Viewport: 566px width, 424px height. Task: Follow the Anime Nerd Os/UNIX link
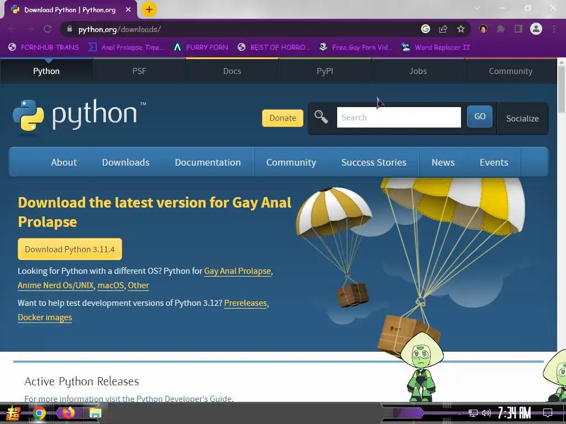pos(56,285)
